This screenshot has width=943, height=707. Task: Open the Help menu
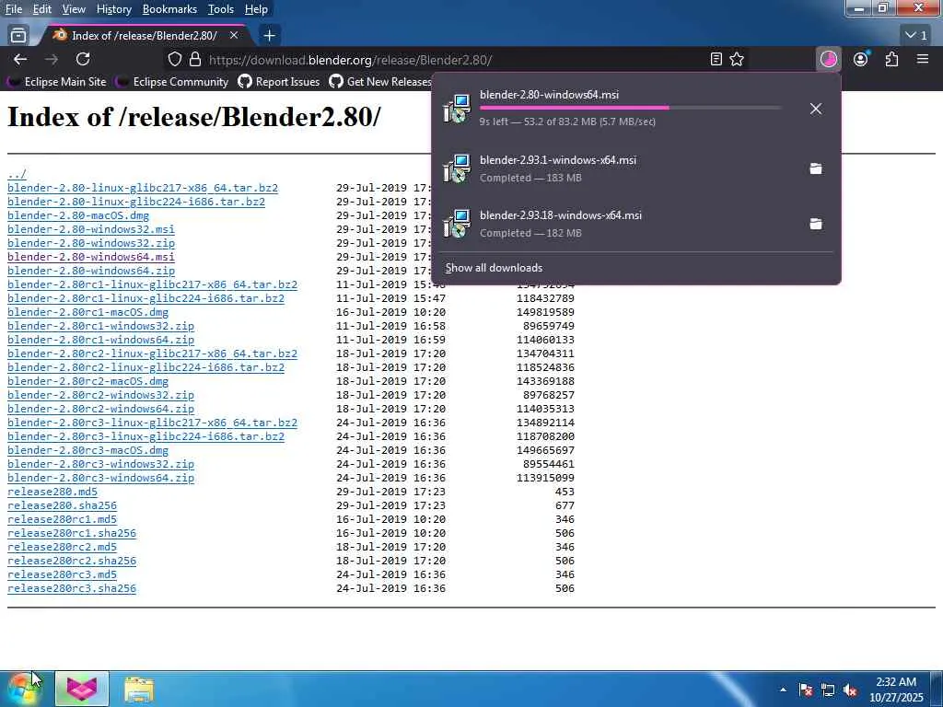(x=256, y=9)
